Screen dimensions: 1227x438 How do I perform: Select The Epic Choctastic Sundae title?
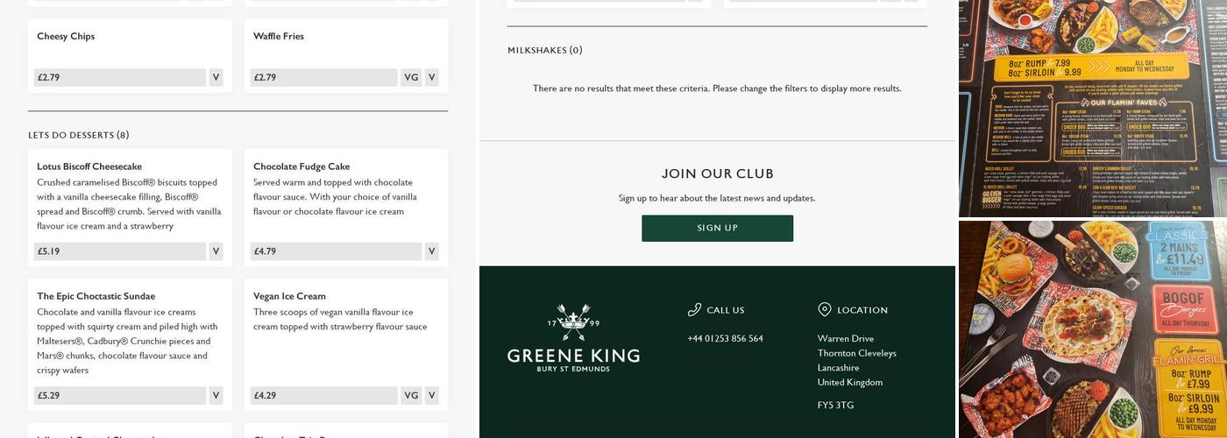96,296
